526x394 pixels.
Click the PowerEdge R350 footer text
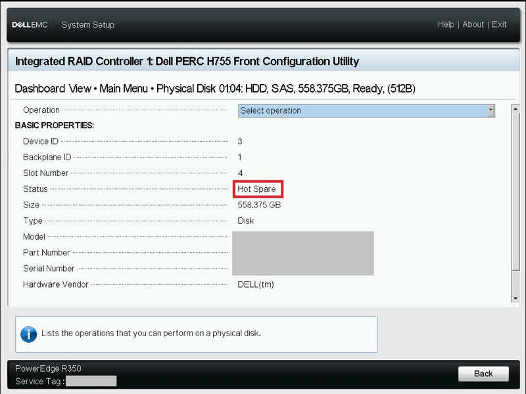[48, 368]
